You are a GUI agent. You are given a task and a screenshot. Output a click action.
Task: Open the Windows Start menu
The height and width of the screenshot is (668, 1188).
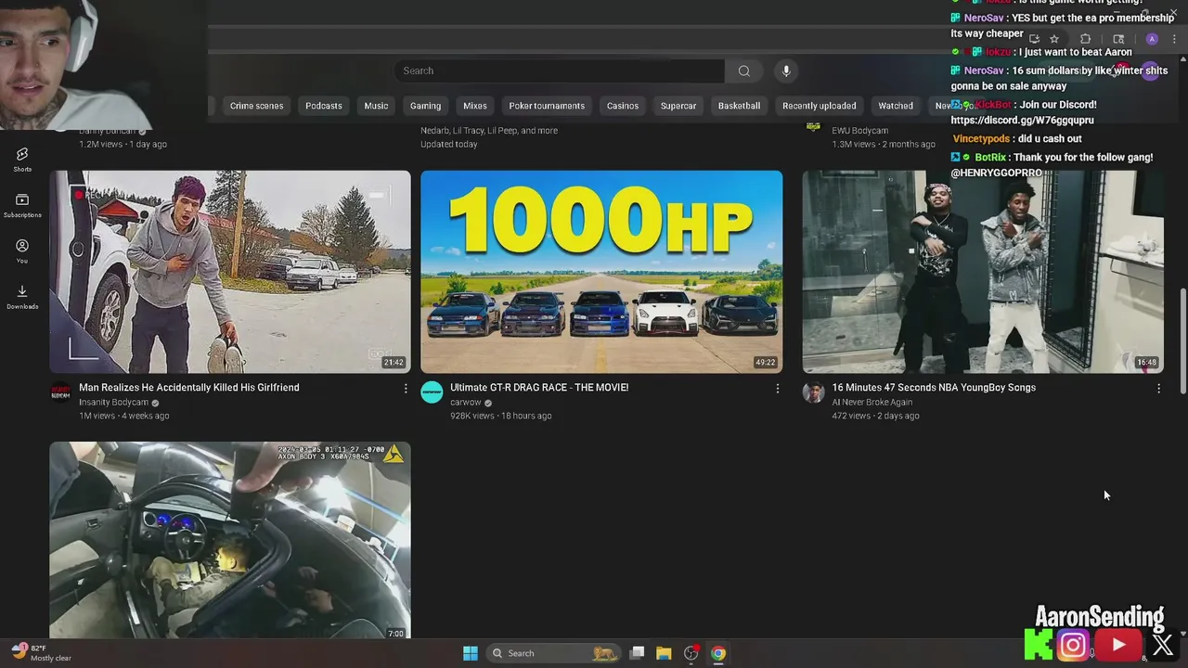[x=471, y=653]
